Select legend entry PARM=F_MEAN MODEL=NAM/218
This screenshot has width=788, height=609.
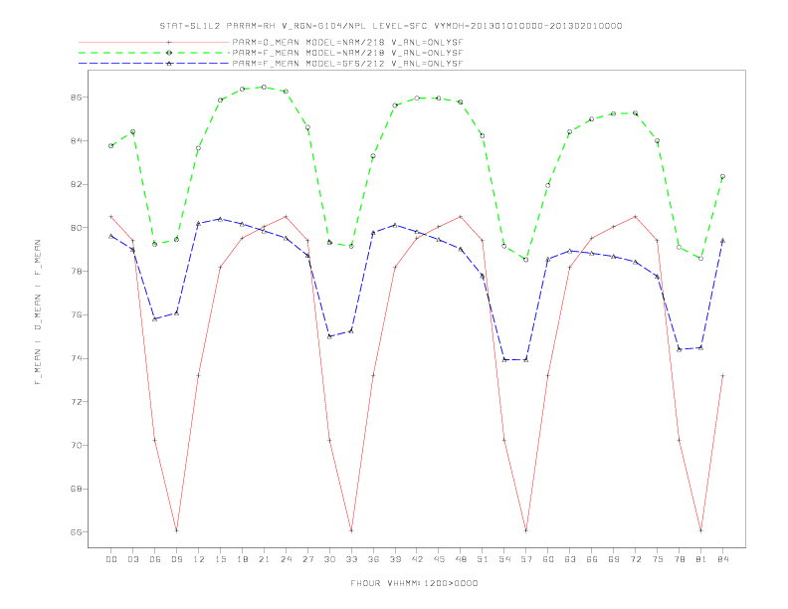347,53
